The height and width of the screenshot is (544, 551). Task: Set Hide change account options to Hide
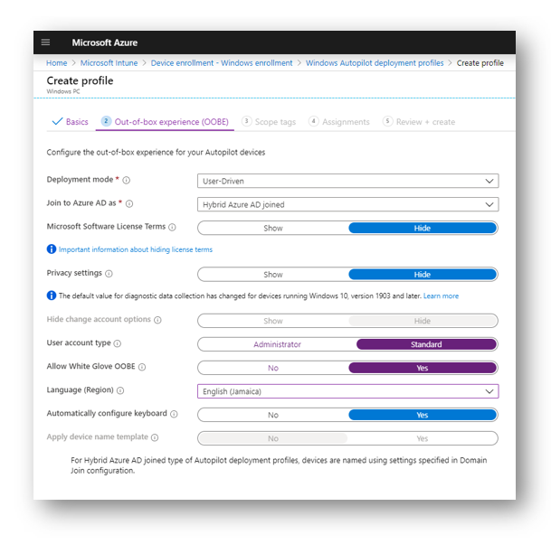(422, 321)
